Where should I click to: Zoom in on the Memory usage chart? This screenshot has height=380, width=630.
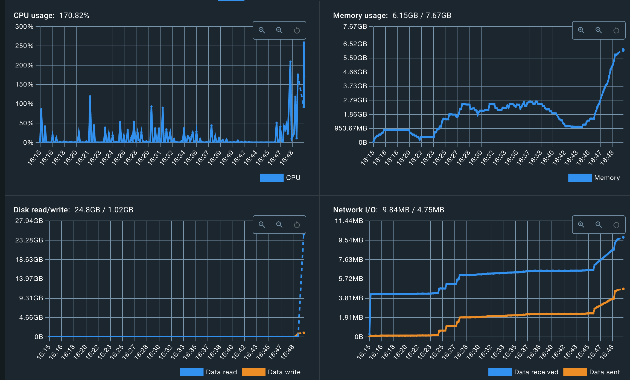pos(581,30)
